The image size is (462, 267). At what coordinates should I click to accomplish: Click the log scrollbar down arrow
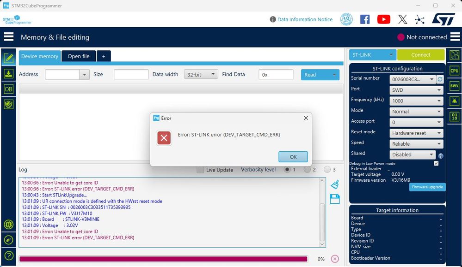point(322,244)
